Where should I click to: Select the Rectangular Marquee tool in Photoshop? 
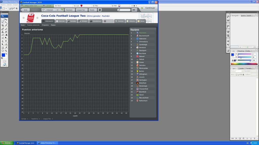[3, 19]
